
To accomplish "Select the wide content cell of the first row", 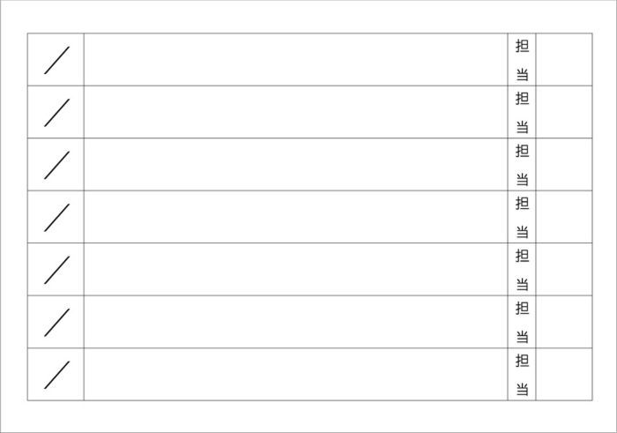I will 296,59.
